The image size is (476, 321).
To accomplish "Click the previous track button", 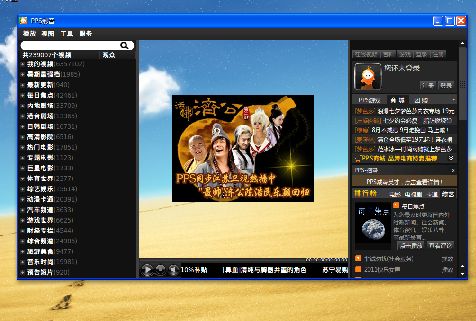I will pos(173,269).
